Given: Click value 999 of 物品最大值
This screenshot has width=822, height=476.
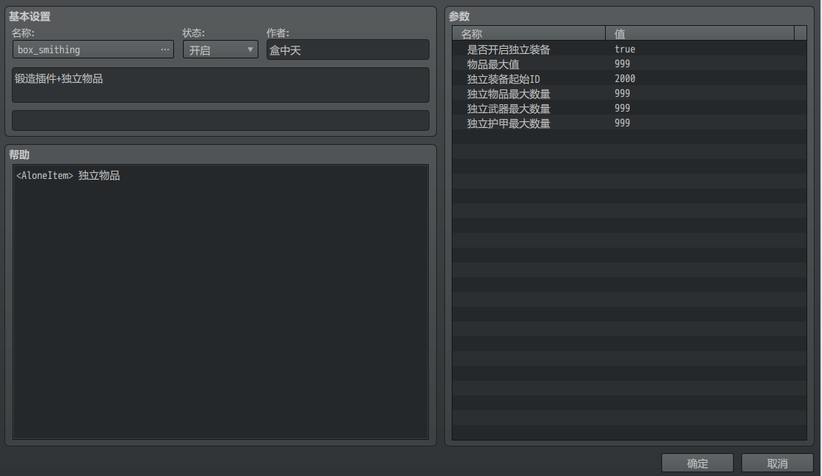Looking at the screenshot, I should point(622,64).
